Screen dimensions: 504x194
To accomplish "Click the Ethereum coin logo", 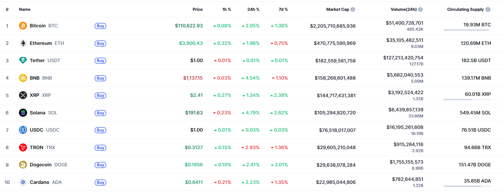I will click(23, 43).
